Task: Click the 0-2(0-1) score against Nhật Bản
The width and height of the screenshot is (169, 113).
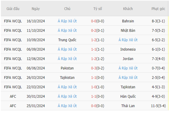Action: [98, 30]
